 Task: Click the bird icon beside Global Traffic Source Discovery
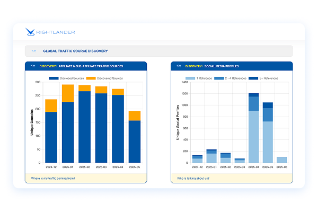pos(34,51)
